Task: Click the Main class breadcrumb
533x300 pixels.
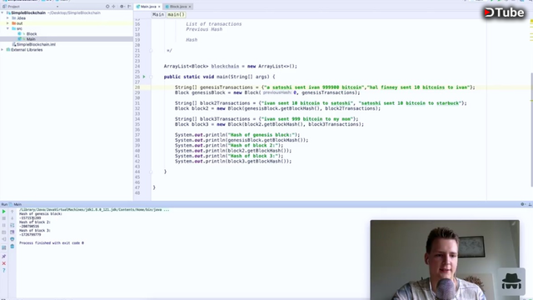Action: 158,15
